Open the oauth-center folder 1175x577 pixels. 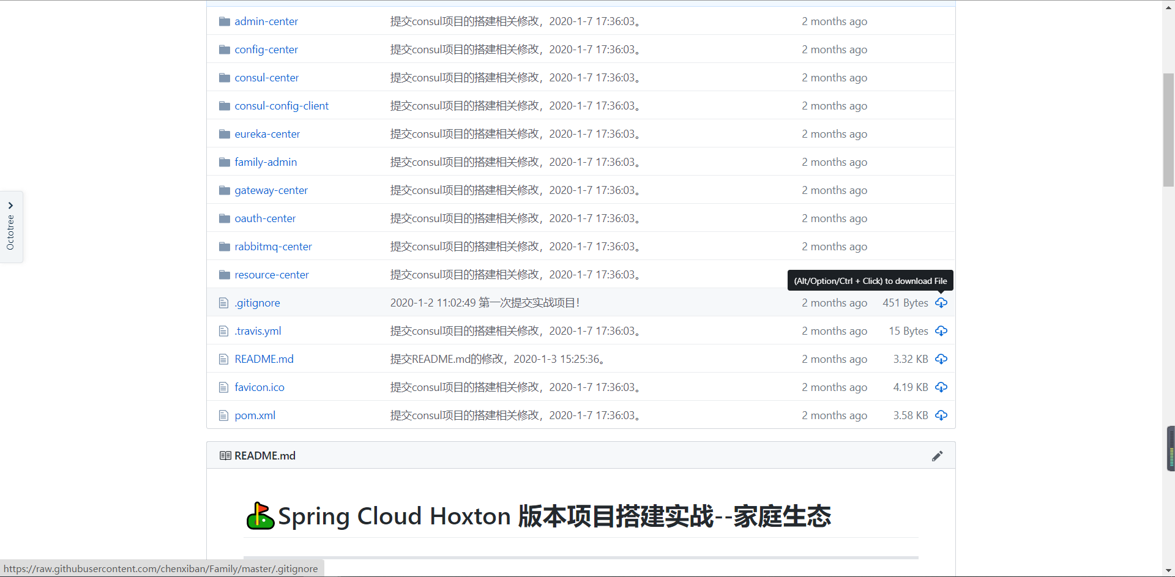click(x=265, y=218)
